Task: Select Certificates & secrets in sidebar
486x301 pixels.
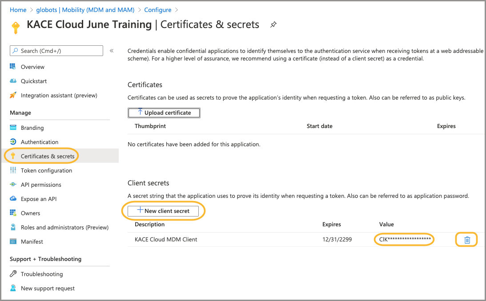Action: [x=47, y=156]
